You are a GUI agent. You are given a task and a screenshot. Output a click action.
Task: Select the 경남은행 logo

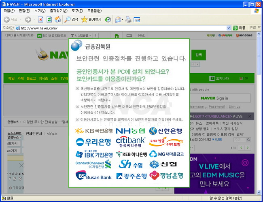point(166,175)
